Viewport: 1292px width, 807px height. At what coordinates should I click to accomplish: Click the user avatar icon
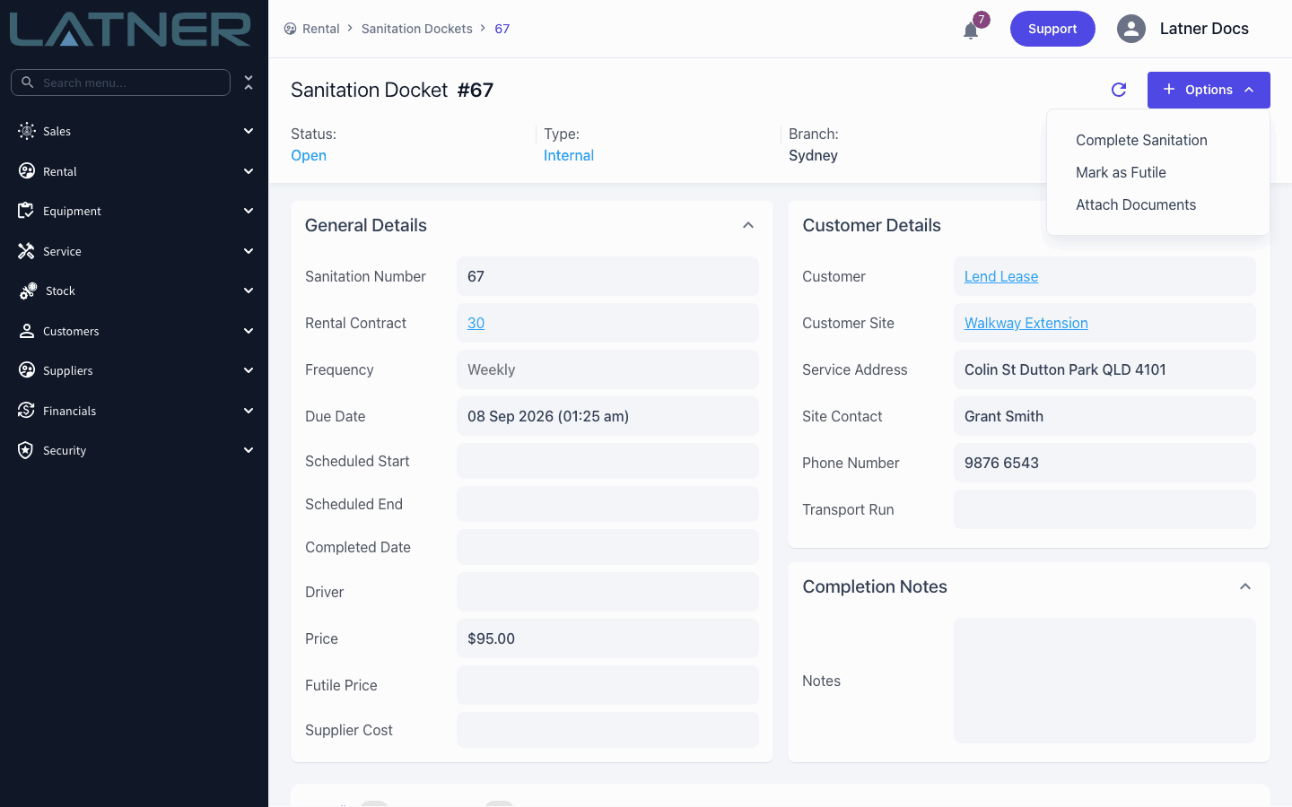click(1131, 29)
